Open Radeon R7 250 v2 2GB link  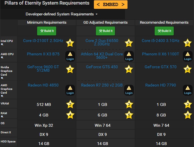tap(102, 85)
